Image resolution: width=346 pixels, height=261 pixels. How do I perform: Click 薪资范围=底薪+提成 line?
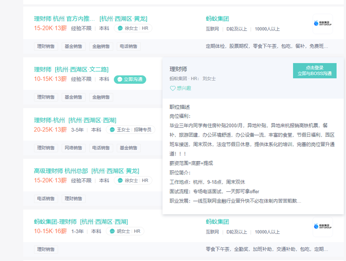click(191, 163)
